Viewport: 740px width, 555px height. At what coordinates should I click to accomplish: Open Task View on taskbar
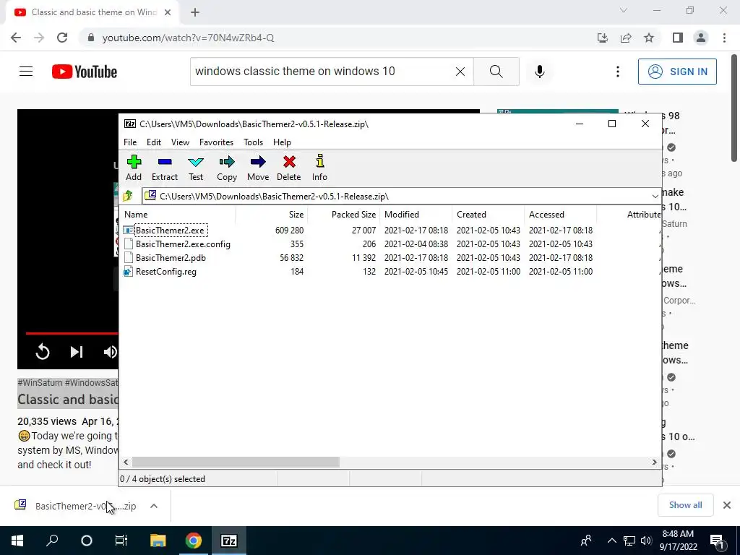coord(121,541)
